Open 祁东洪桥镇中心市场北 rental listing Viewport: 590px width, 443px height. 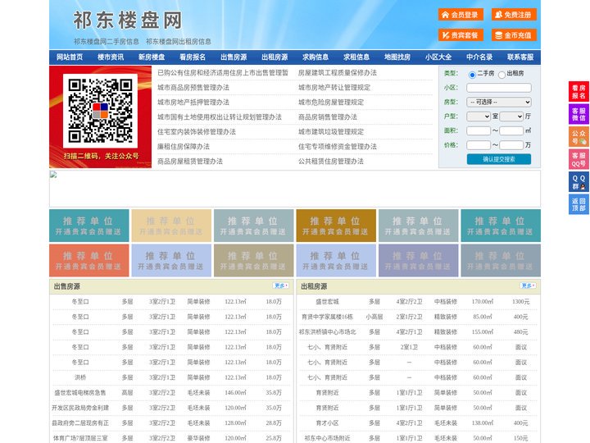point(327,332)
